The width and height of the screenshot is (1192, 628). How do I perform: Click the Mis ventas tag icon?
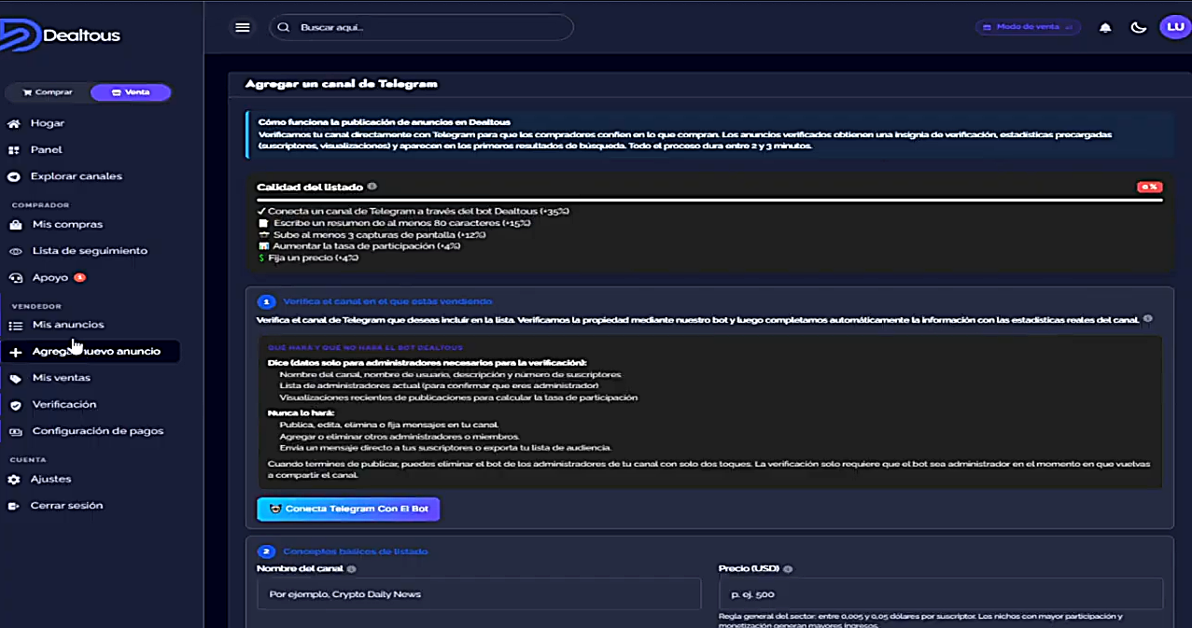pyautogui.click(x=15, y=379)
